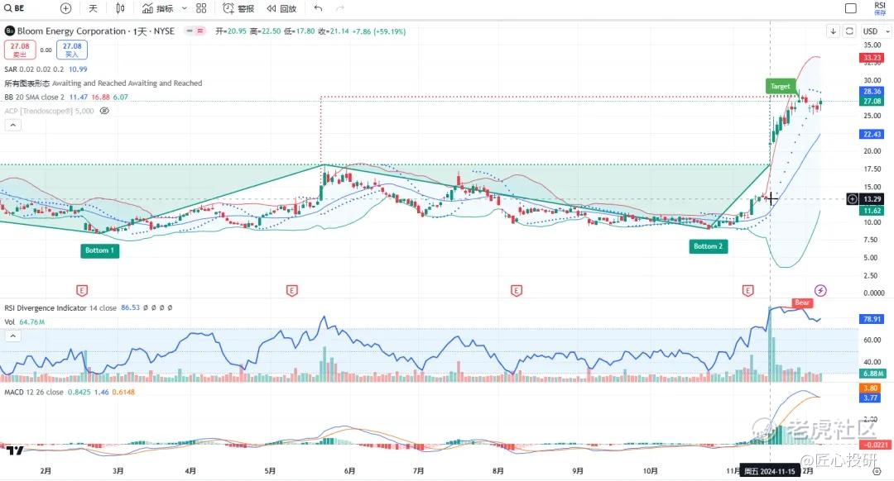Click the -0.0221 histogram label
894x481 pixels.
click(874, 445)
